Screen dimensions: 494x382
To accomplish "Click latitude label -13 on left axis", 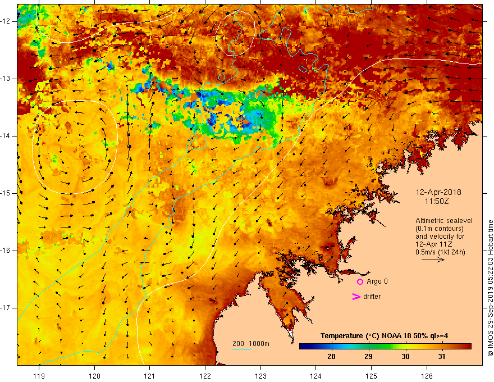I will point(6,79).
